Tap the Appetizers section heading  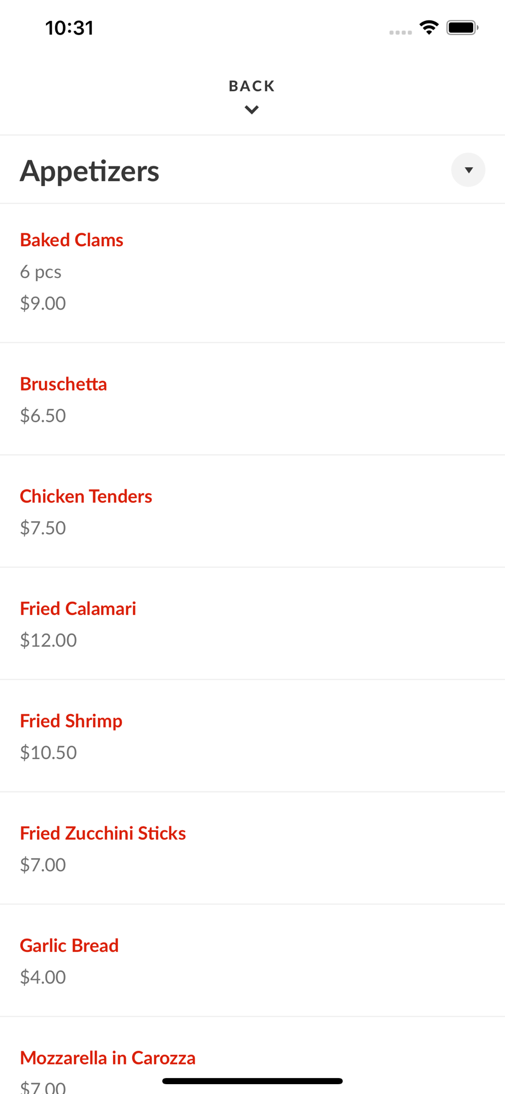point(90,171)
